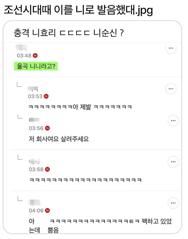Click the three-dot menu on the 03:58 comment
Image resolution: width=188 pixels, height=239 pixels.
pos(173,162)
